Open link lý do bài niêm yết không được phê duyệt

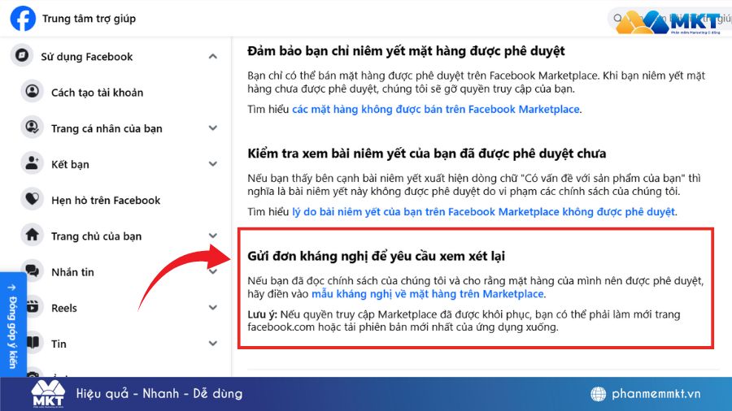(x=483, y=212)
